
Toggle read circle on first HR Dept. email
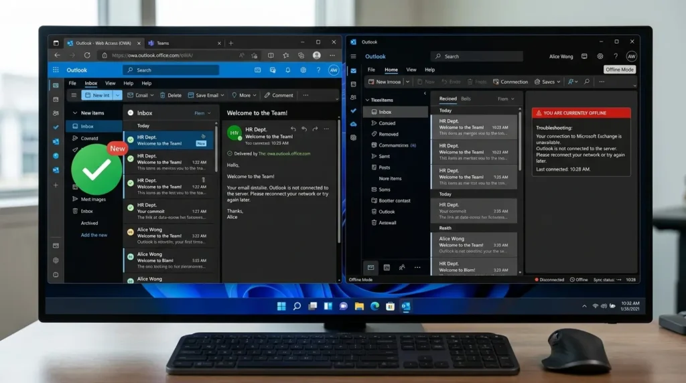point(131,140)
